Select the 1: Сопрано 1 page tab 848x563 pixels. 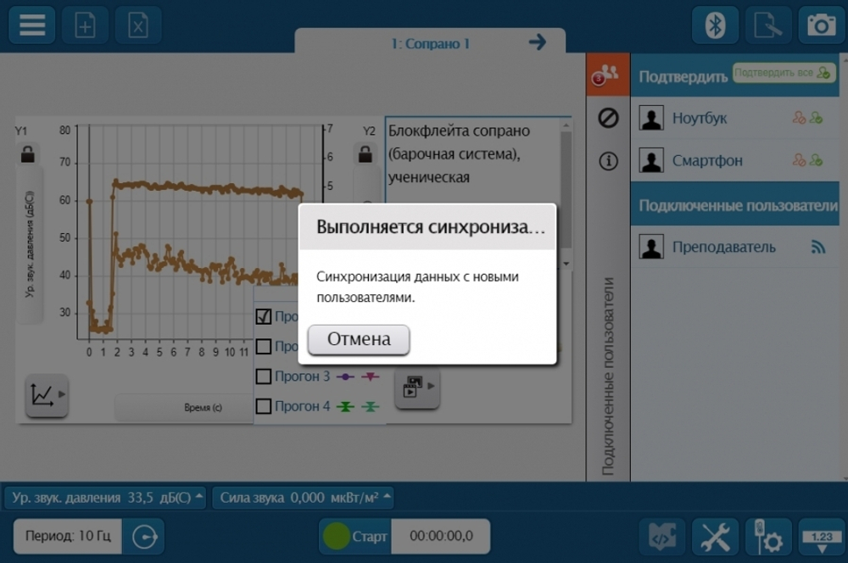430,43
